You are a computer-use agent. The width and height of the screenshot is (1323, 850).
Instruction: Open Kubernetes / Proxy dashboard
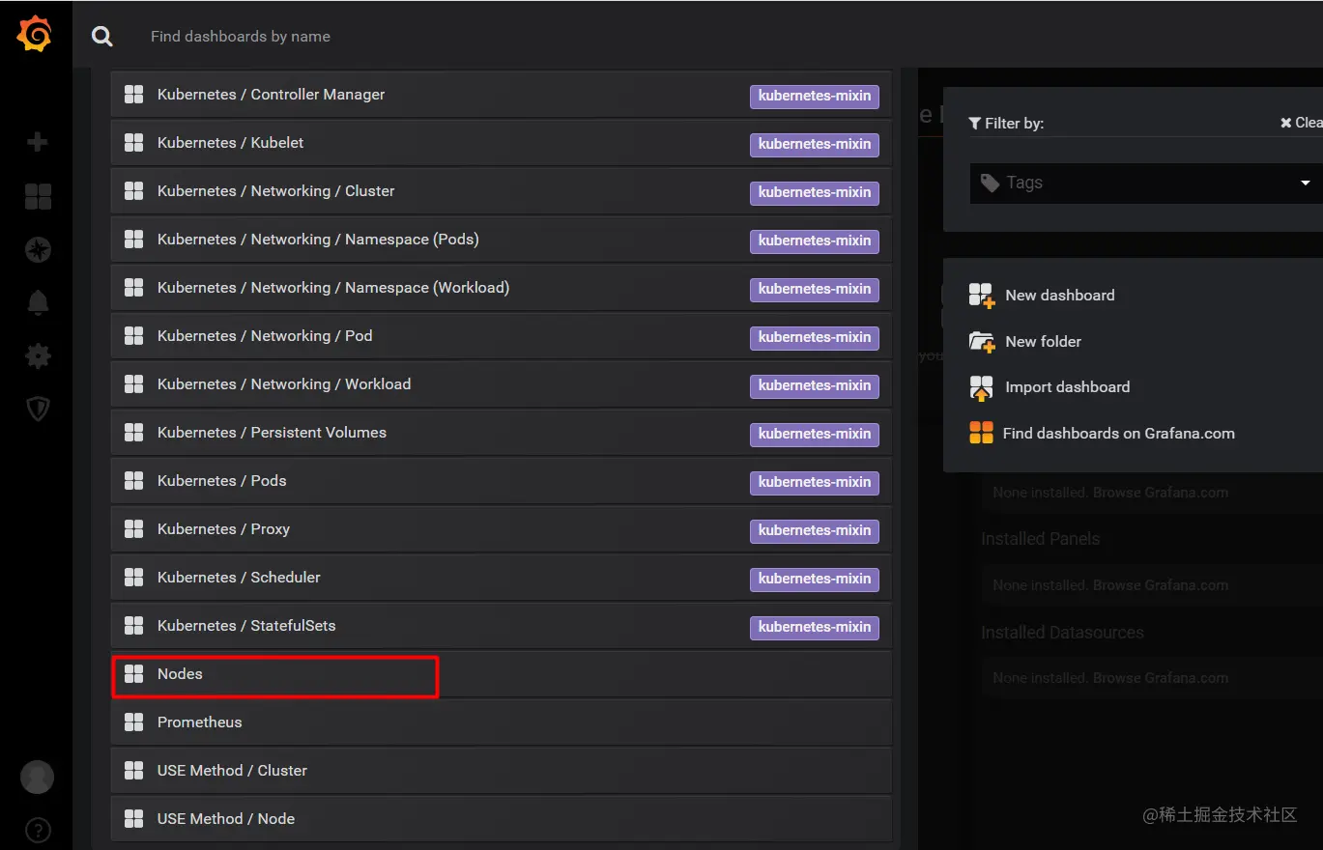[x=502, y=529]
